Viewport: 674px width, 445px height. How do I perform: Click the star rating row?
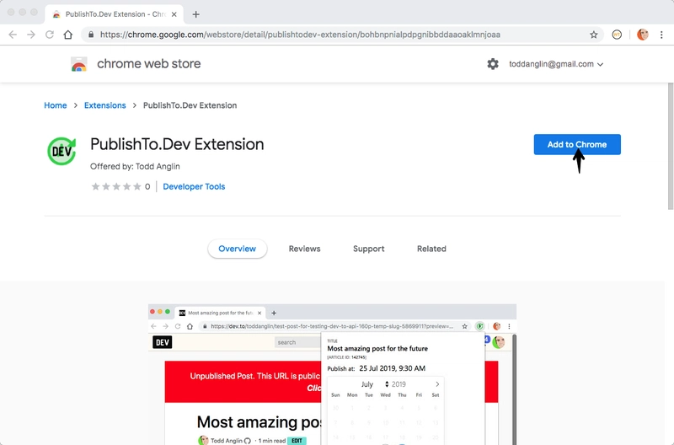tap(116, 186)
